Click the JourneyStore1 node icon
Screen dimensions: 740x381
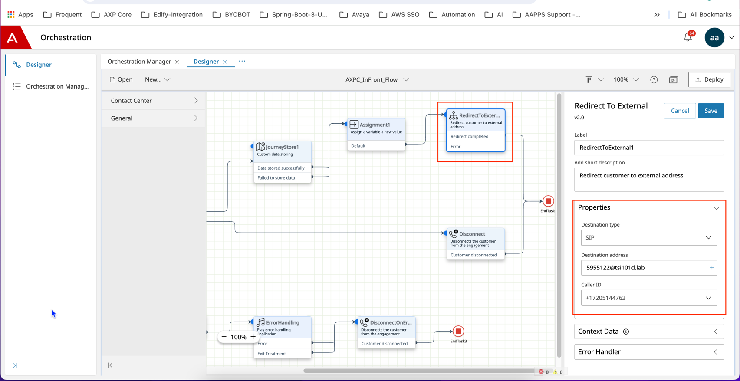pyautogui.click(x=260, y=147)
